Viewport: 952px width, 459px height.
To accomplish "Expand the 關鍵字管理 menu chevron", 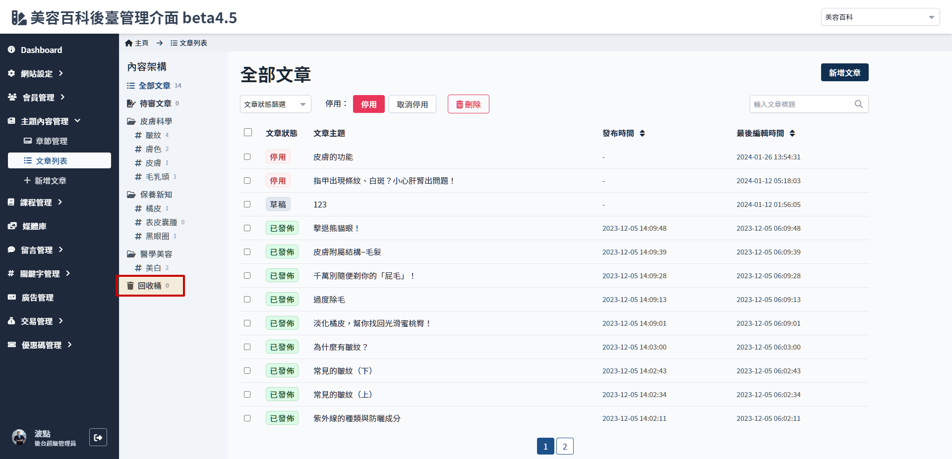I will [x=68, y=273].
